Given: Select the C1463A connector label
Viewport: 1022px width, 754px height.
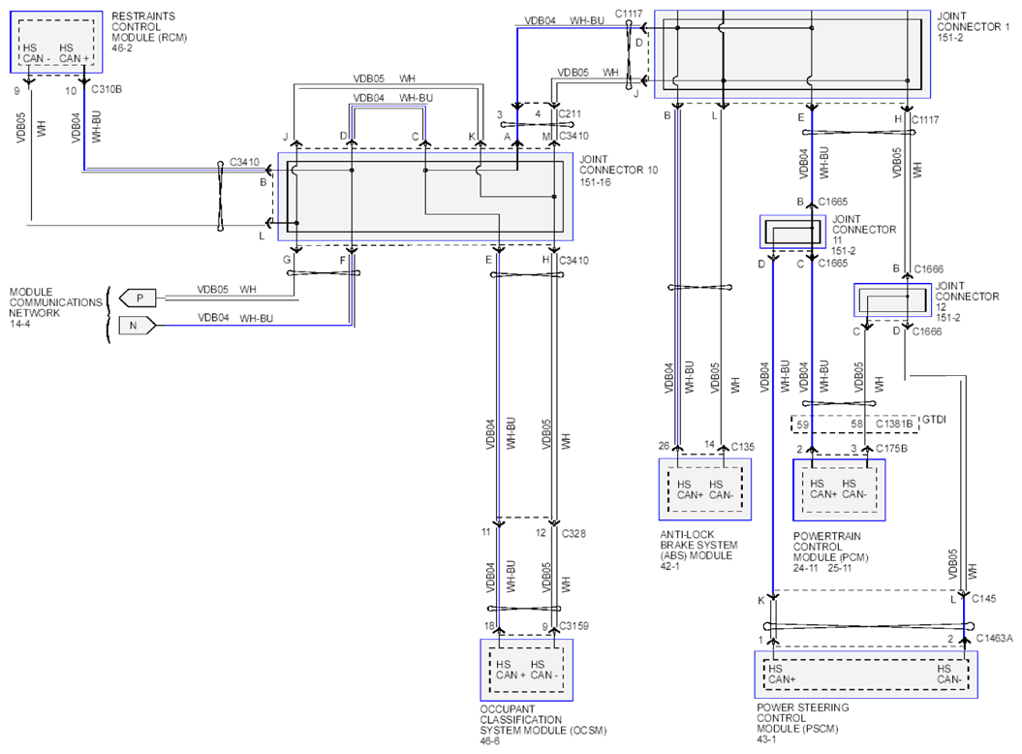Looking at the screenshot, I should tap(994, 638).
